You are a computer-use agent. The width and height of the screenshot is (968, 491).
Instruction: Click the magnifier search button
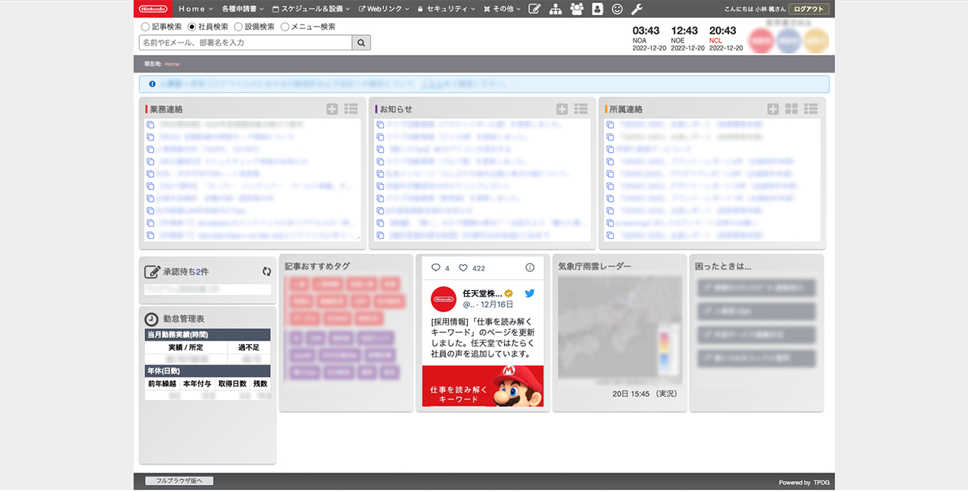(361, 43)
